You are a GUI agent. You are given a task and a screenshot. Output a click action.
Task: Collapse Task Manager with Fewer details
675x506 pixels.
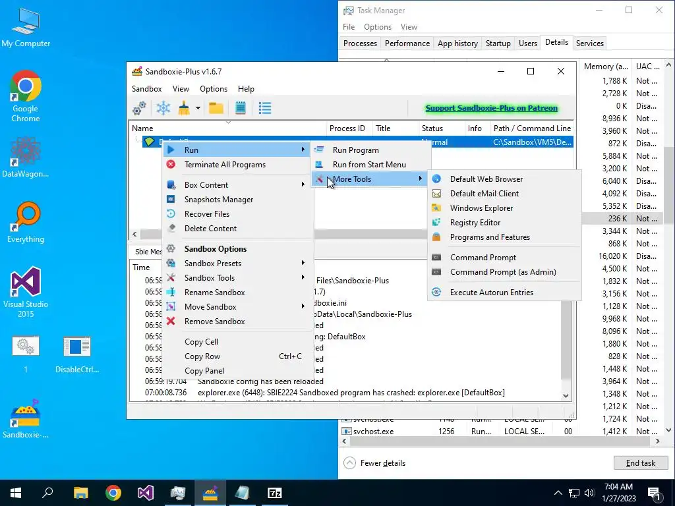point(374,463)
